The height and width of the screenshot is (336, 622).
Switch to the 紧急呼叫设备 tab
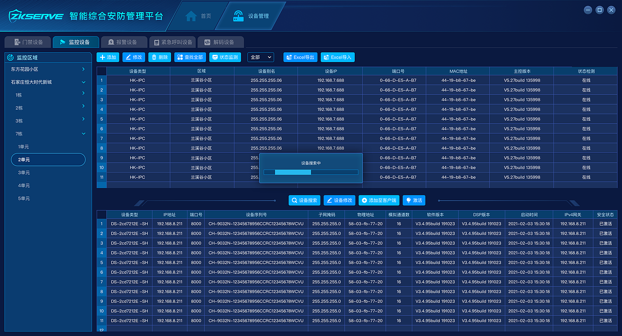point(172,42)
